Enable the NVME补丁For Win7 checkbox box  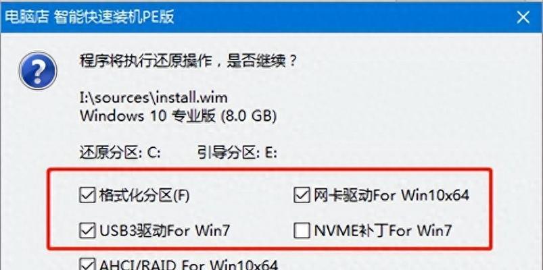pos(302,231)
